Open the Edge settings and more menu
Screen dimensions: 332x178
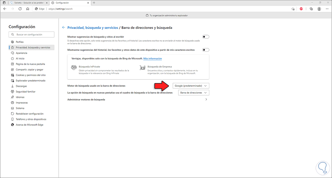pyautogui.click(x=327, y=9)
